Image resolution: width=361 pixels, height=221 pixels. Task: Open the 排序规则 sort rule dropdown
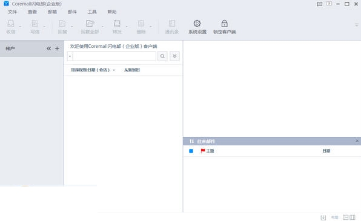click(93, 70)
